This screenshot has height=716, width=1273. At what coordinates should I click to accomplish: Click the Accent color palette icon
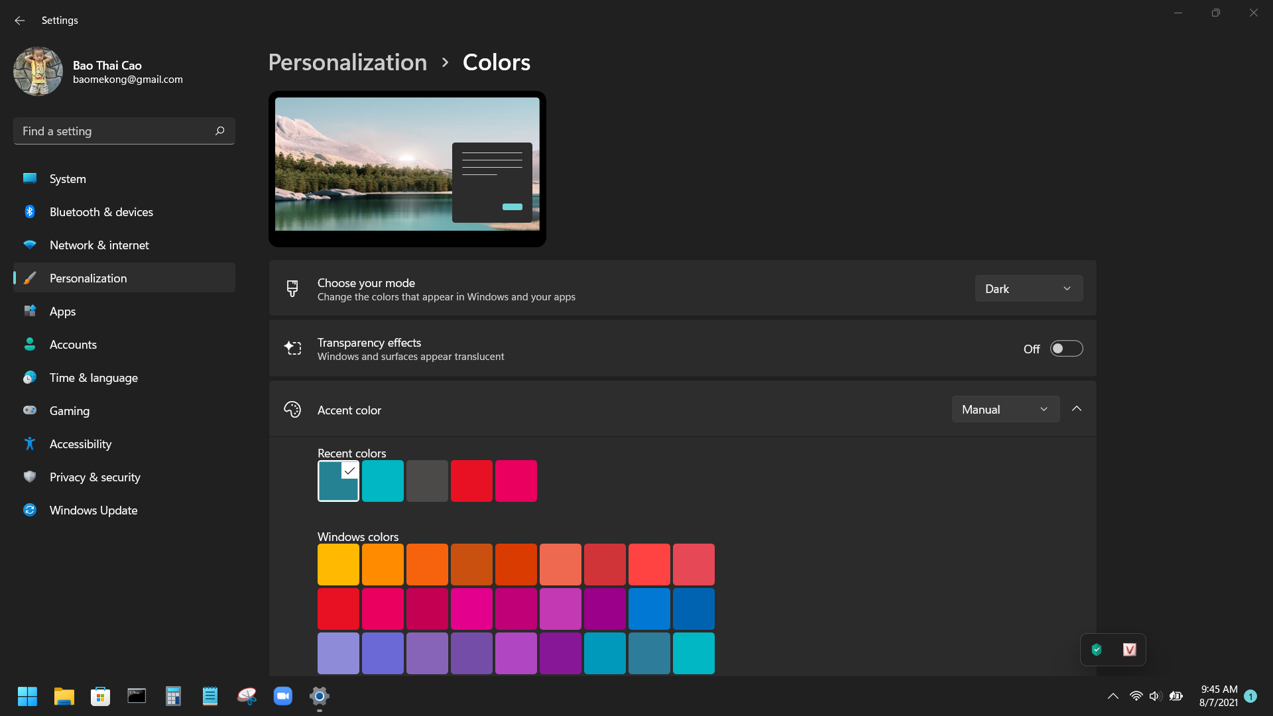(292, 410)
